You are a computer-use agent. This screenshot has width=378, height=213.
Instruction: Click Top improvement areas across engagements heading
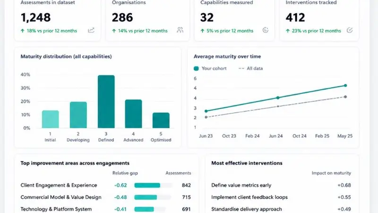[75, 163]
